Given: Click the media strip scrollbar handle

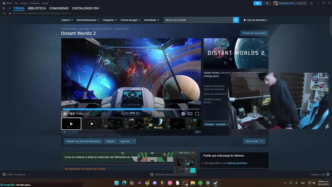Looking at the screenshot, I should pyautogui.click(x=73, y=132).
